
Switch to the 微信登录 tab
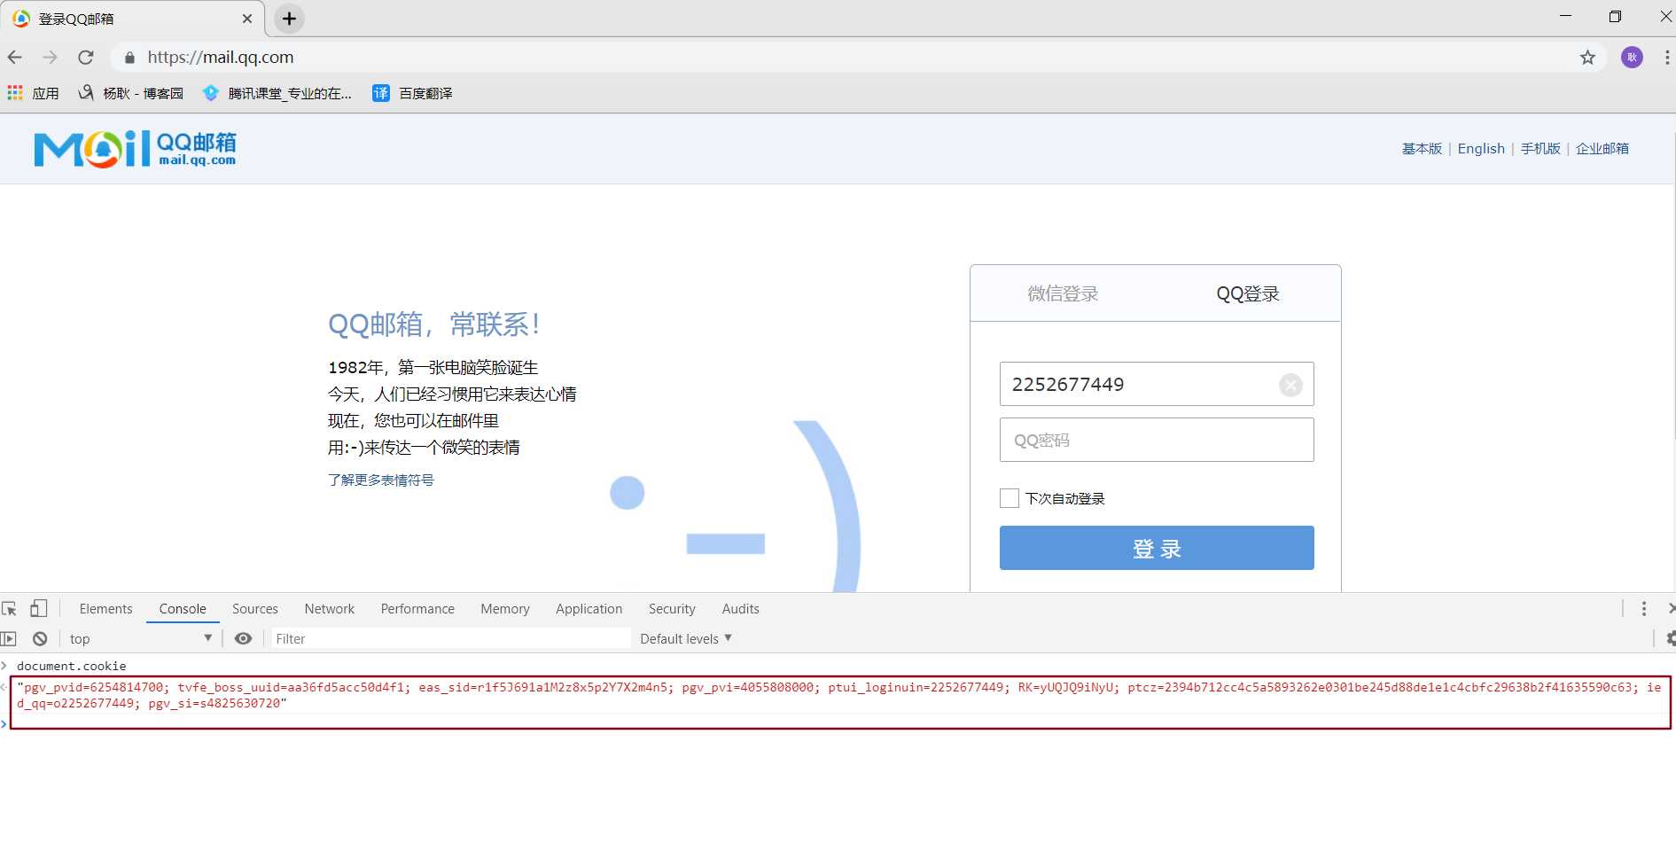tap(1063, 293)
